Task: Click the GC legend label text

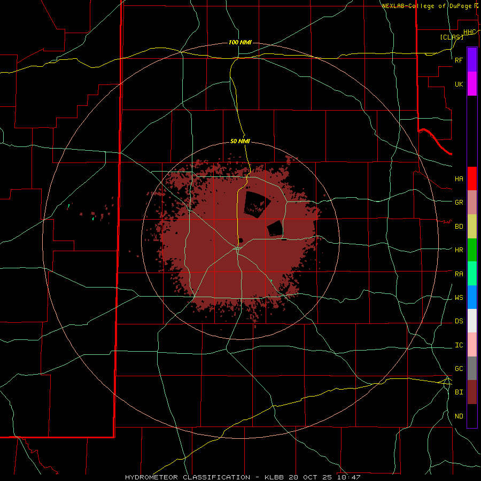Action: pyautogui.click(x=459, y=369)
